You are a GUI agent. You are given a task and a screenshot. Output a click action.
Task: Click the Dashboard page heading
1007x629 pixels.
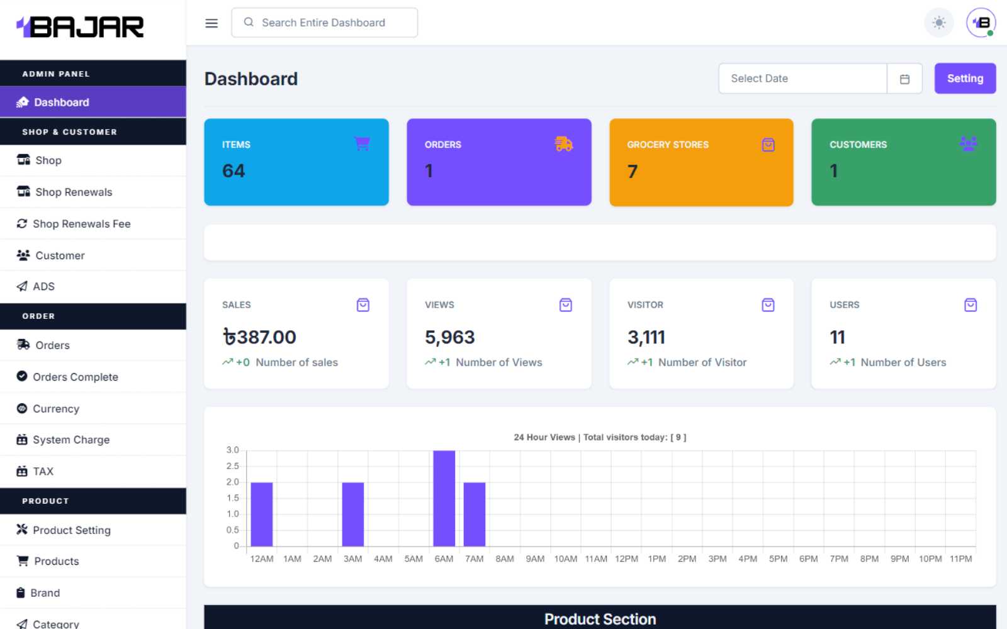[251, 79]
